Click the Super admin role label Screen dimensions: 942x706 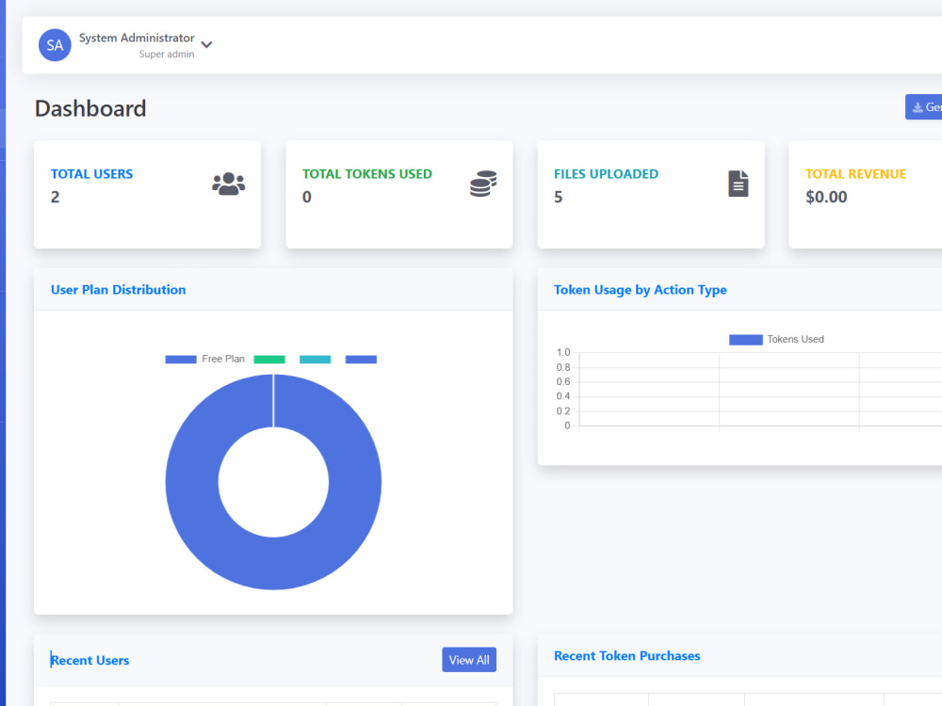pos(167,54)
